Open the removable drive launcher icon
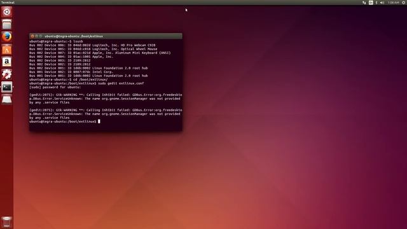The height and width of the screenshot is (229, 407). point(7,99)
